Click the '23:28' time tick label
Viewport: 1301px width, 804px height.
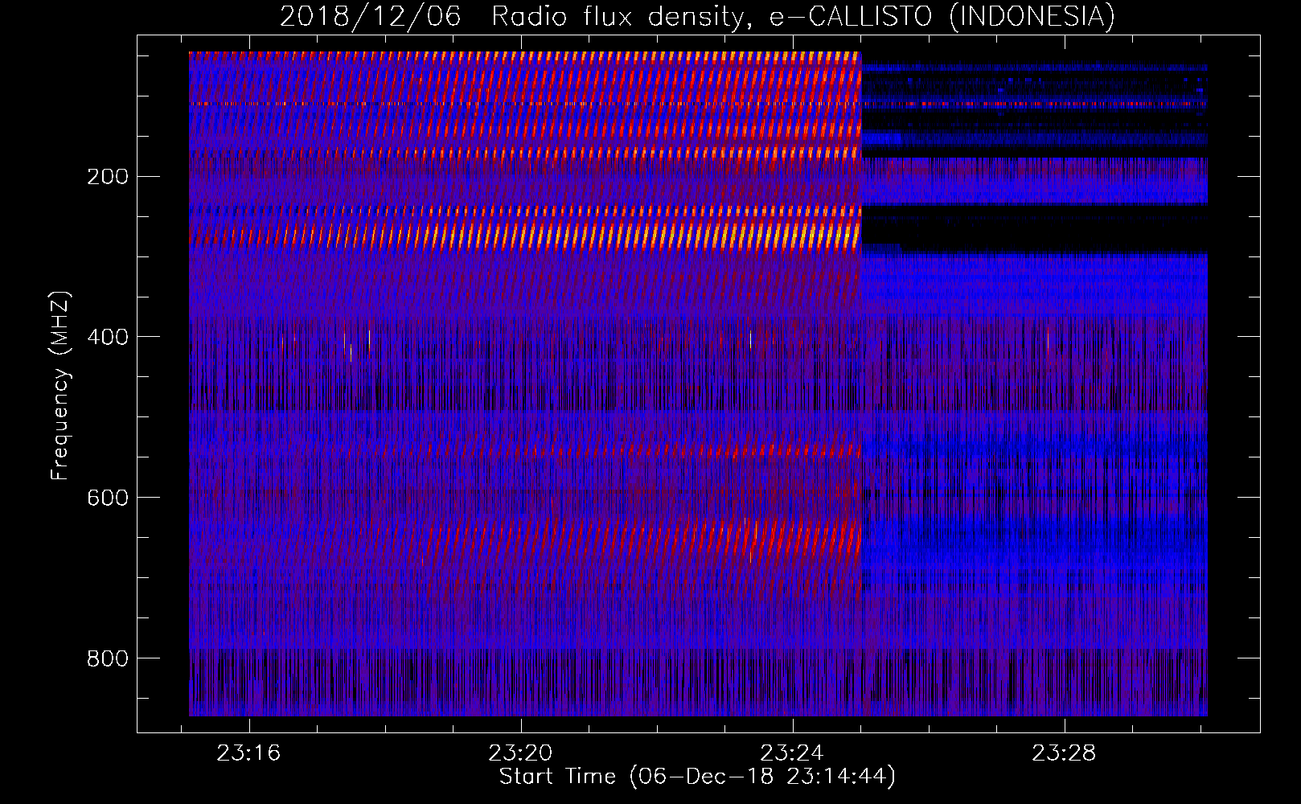pos(1064,753)
